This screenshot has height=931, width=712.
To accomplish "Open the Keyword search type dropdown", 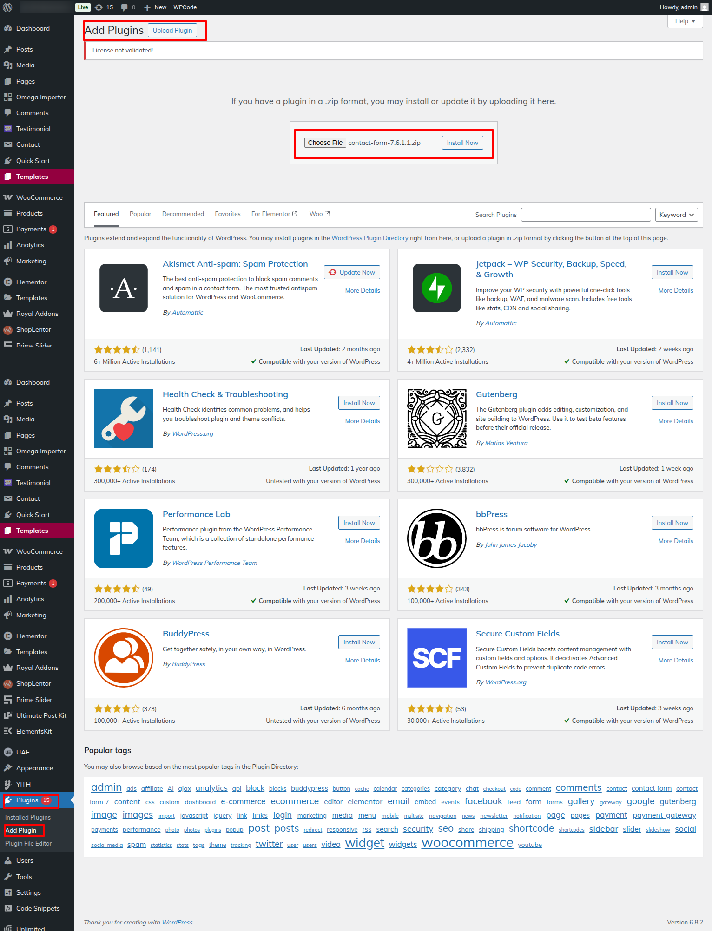I will click(676, 215).
